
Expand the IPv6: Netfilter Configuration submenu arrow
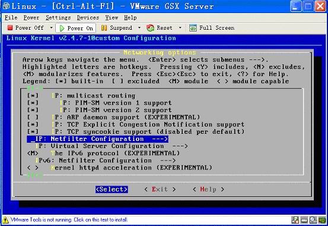[168, 161]
